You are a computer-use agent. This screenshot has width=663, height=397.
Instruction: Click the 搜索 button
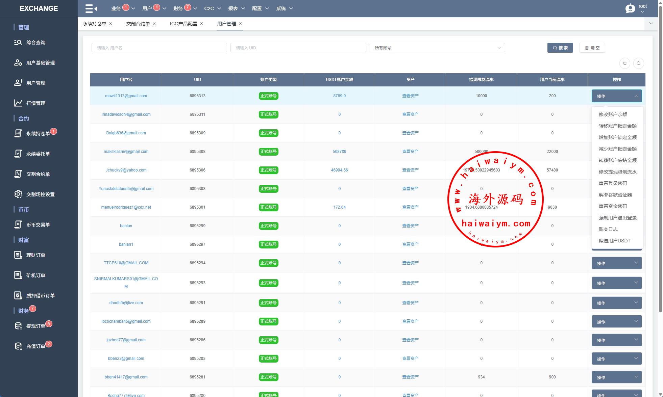pyautogui.click(x=560, y=48)
